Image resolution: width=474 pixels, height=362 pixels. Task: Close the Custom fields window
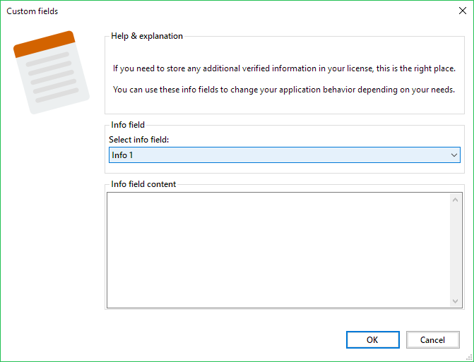pyautogui.click(x=462, y=11)
